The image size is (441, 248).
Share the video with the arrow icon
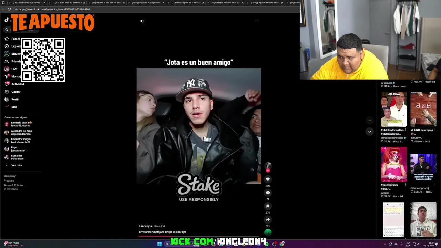pos(268,219)
